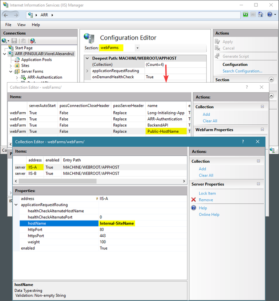Select Start Page in connections tree
The height and width of the screenshot is (301, 279).
point(24,48)
